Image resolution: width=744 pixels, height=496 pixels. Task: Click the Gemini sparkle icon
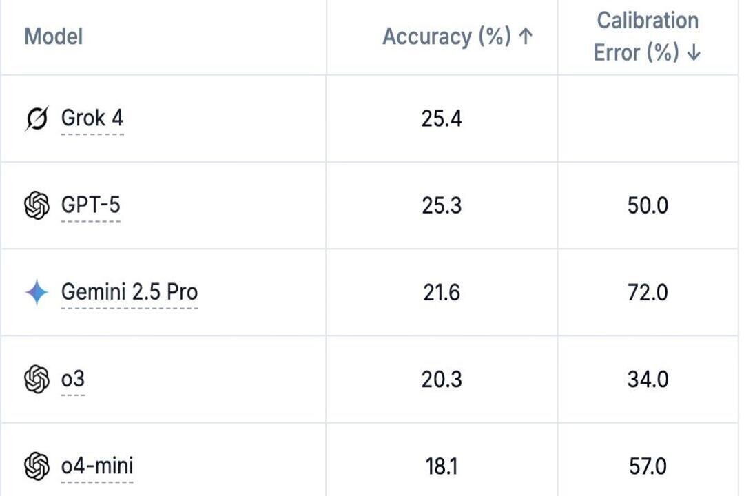(37, 292)
